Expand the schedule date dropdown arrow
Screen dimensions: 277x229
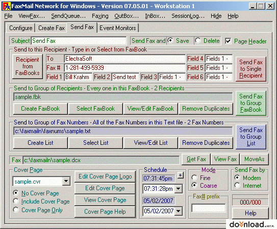tap(179, 211)
